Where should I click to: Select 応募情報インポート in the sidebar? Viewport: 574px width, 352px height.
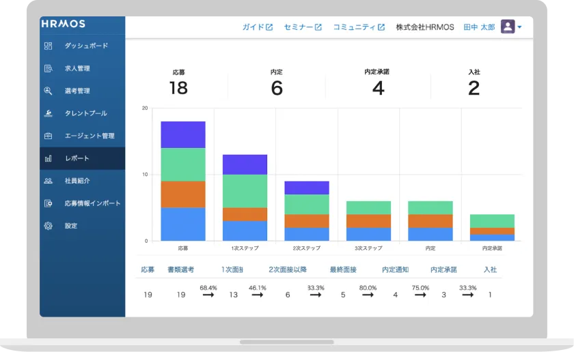pyautogui.click(x=92, y=203)
